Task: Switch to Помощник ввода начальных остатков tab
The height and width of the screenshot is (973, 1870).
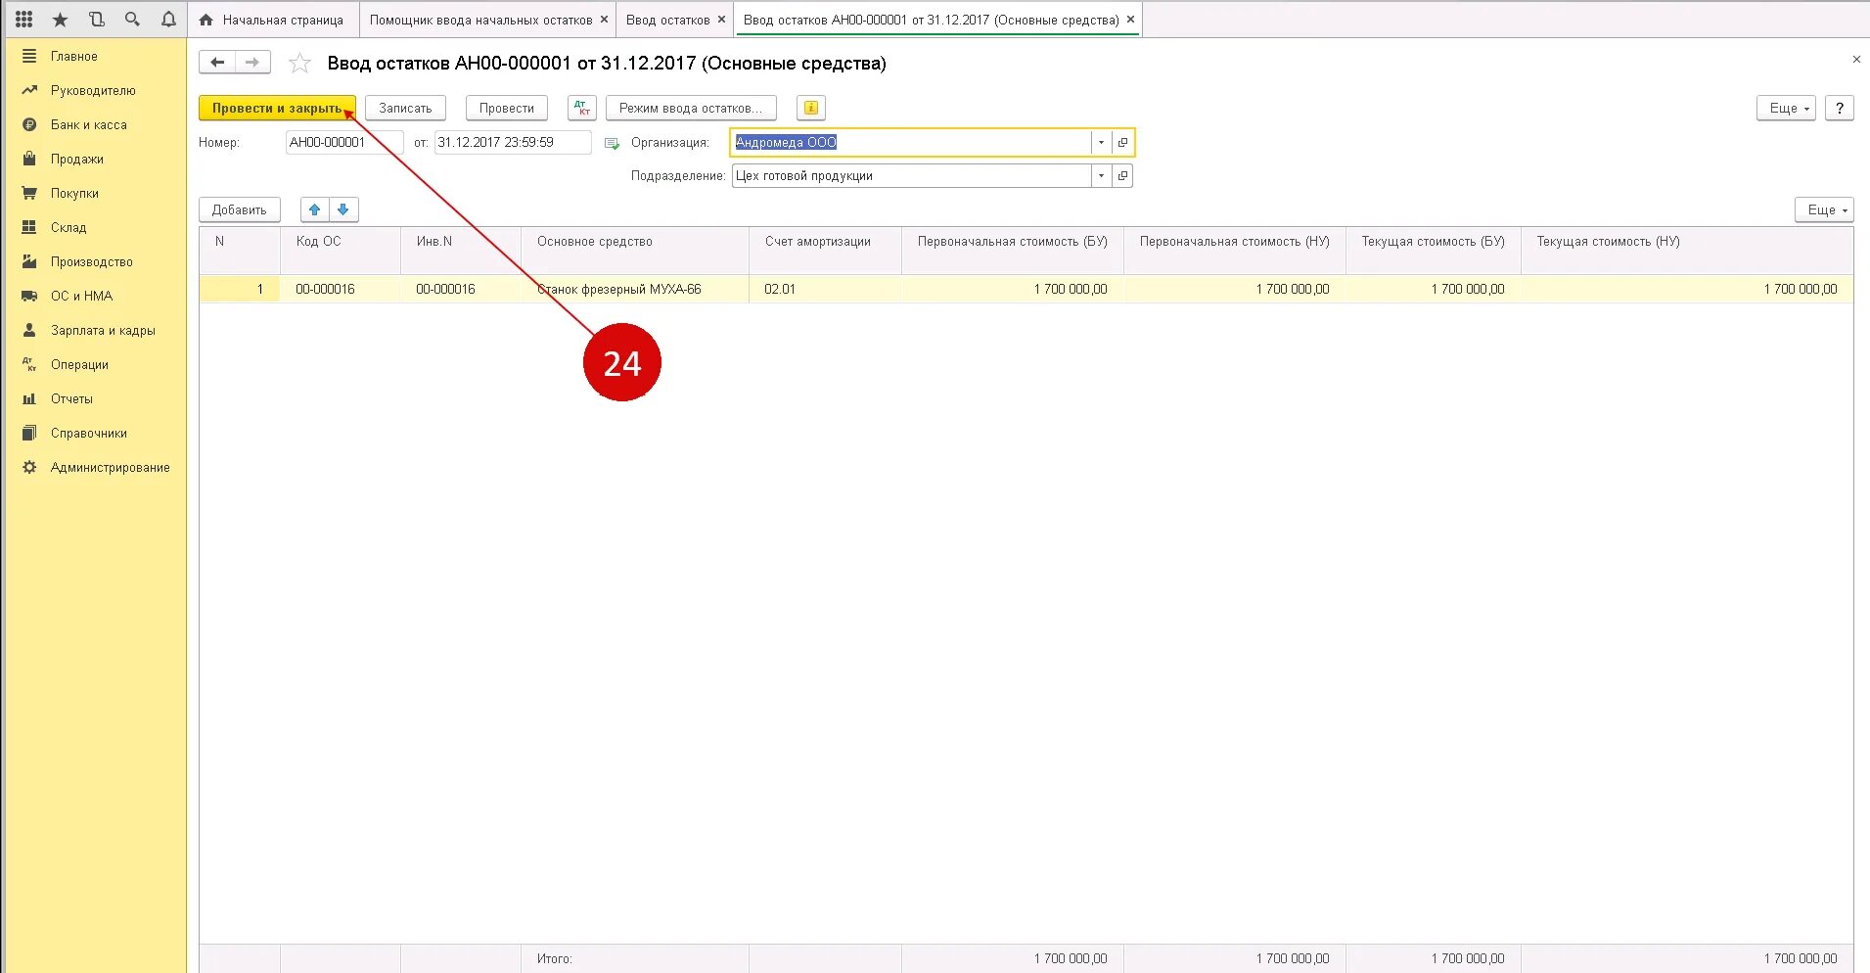Action: coord(480,20)
